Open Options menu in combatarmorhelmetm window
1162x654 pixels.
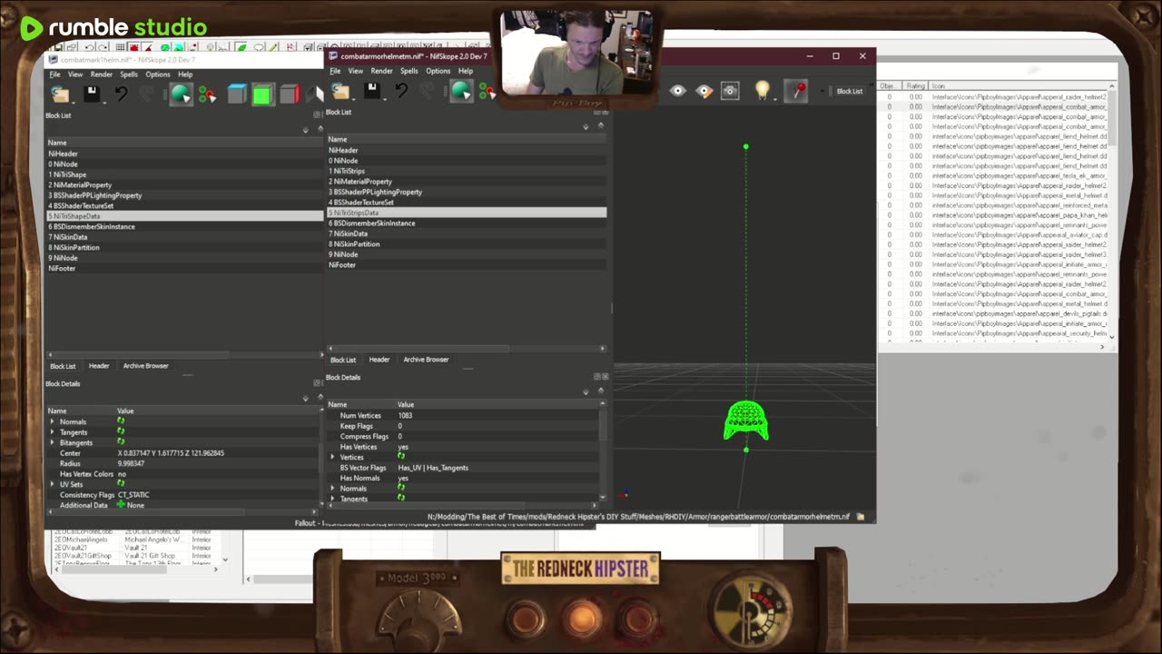pyautogui.click(x=438, y=71)
